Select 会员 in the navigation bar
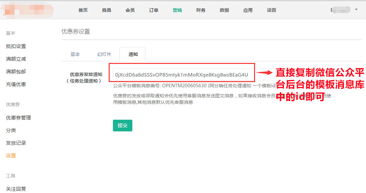Screen dimensions: 366x193 130,10
